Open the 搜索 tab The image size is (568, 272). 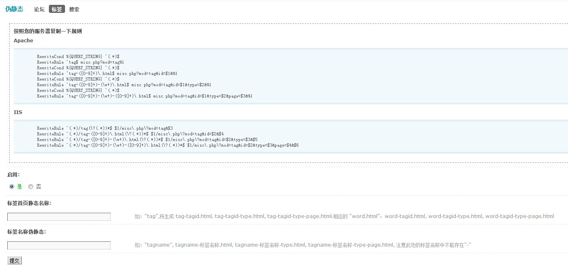74,9
